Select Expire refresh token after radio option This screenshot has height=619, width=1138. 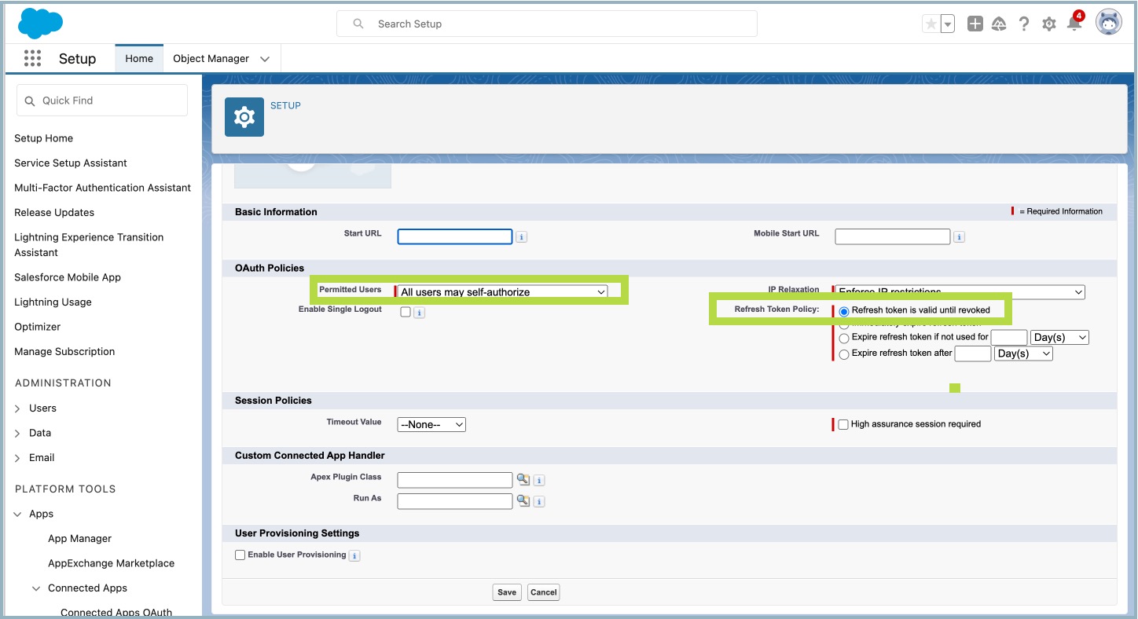click(x=844, y=354)
